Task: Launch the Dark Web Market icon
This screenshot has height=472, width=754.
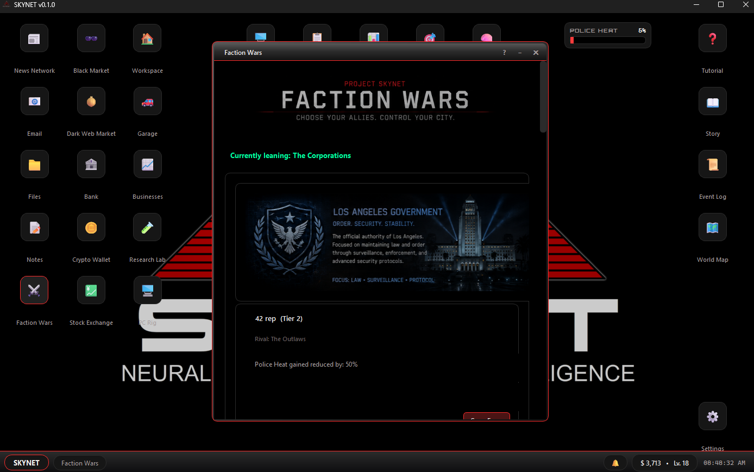Action: click(91, 102)
